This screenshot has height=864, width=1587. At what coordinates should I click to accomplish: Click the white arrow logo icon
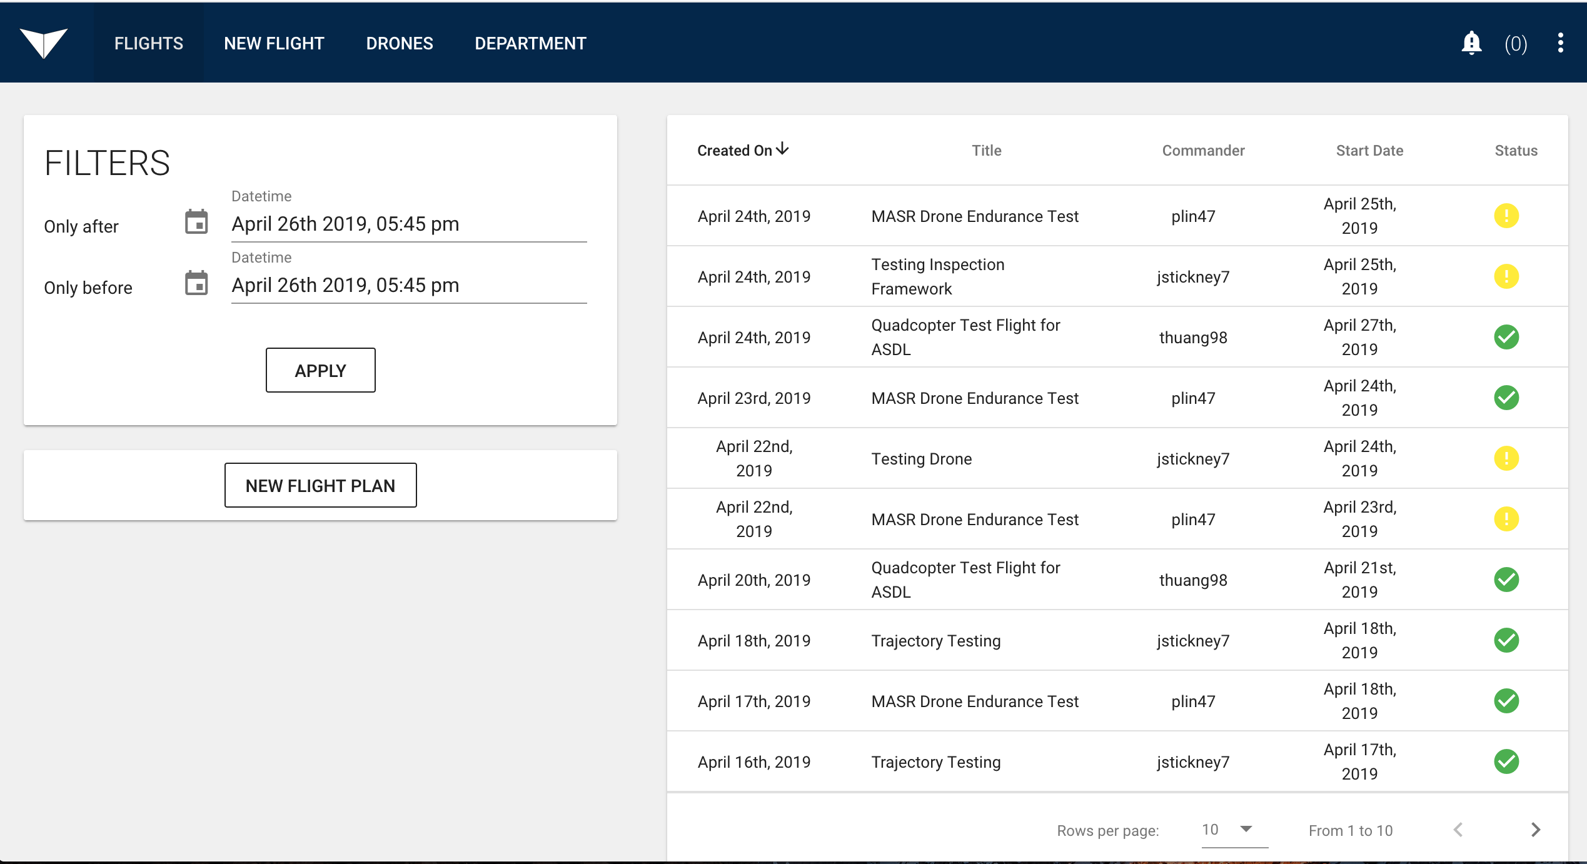point(43,43)
